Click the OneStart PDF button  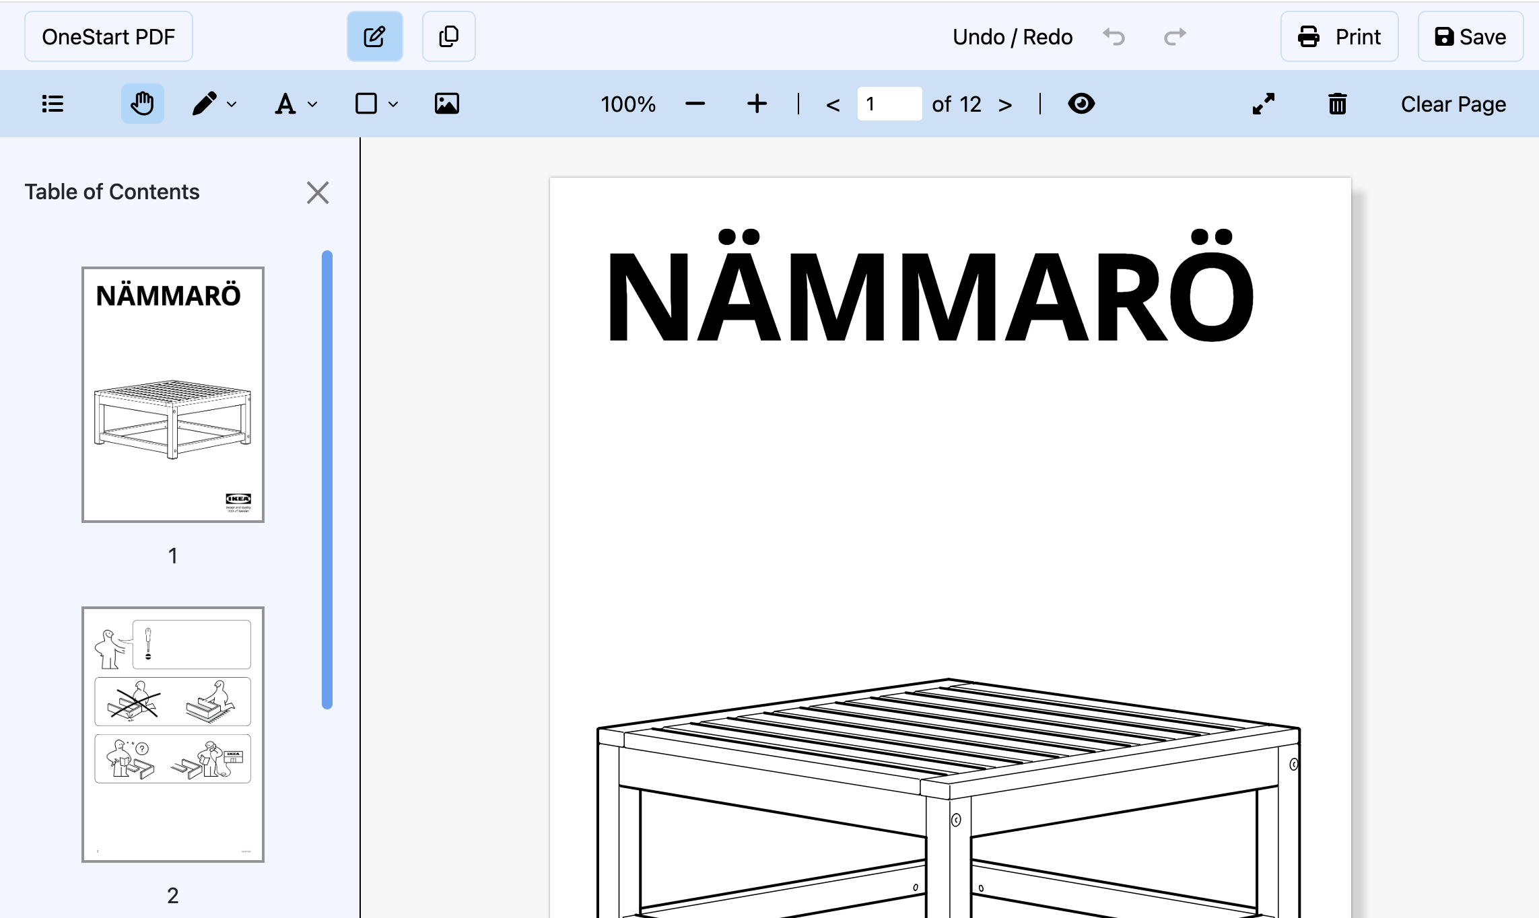coord(108,36)
